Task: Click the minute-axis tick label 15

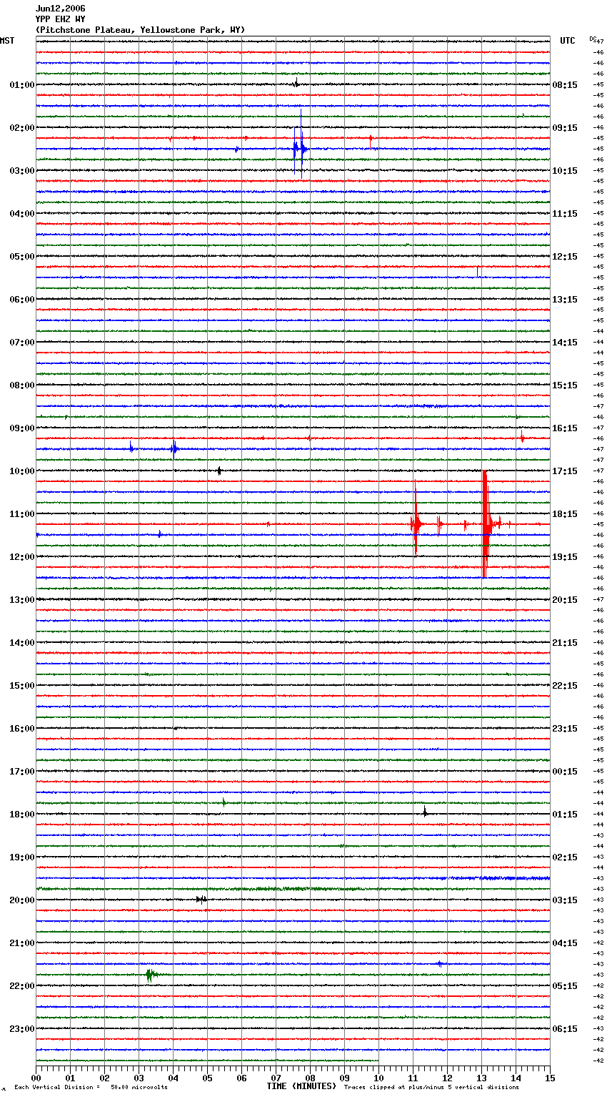Action: point(550,1078)
